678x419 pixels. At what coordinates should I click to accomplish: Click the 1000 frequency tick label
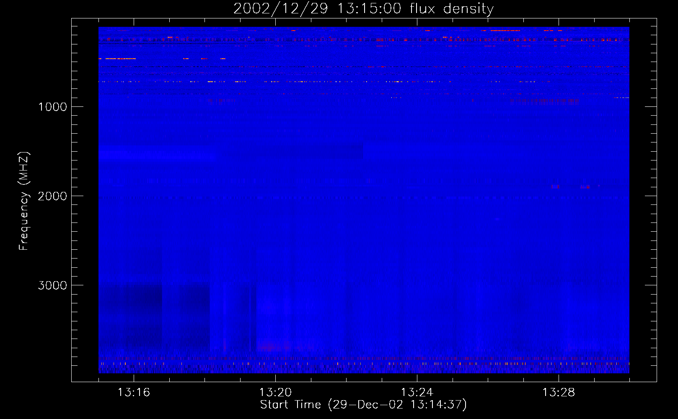pos(52,107)
